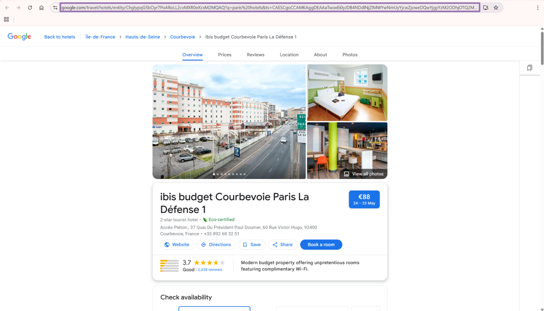Click the page vertical scrollbar thumb
Screen dimensions: 544x311
[x=542, y=48]
